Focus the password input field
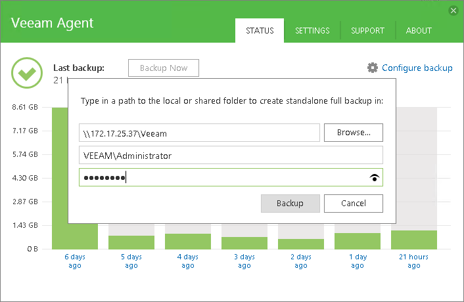The height and width of the screenshot is (302, 464). pos(223,177)
